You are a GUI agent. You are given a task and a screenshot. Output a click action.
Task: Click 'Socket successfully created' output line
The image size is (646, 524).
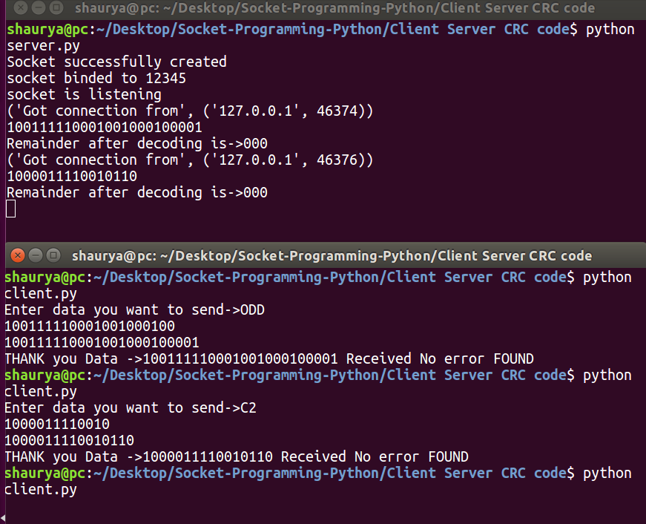(x=116, y=62)
